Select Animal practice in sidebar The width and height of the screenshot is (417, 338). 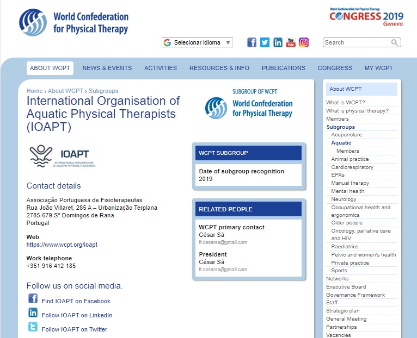(350, 159)
